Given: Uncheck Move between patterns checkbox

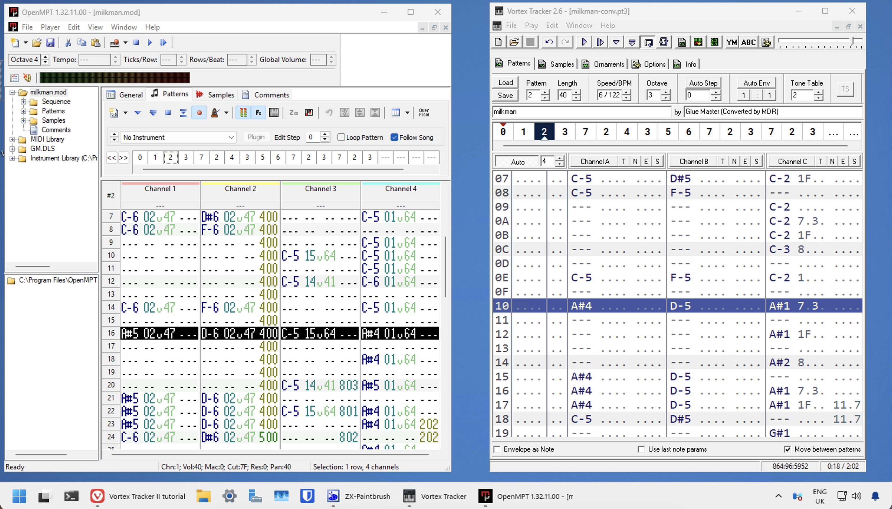Looking at the screenshot, I should 787,449.
